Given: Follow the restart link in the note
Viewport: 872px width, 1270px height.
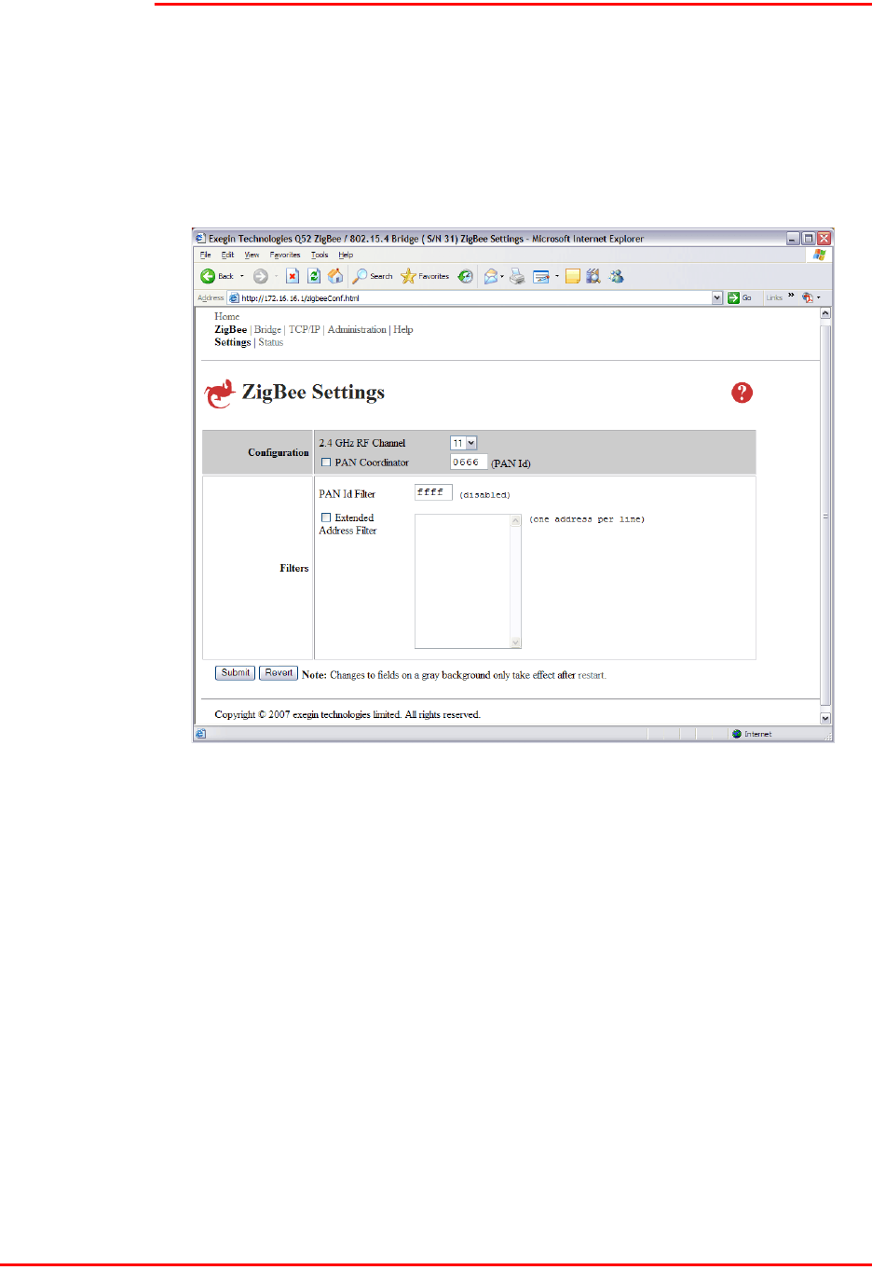Looking at the screenshot, I should (x=592, y=675).
